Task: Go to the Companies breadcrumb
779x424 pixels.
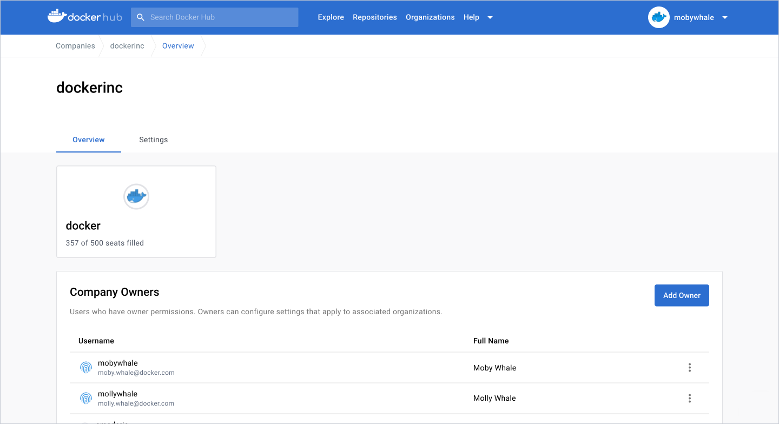Action: 75,46
